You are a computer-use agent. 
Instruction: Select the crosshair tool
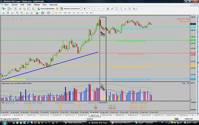89,9
